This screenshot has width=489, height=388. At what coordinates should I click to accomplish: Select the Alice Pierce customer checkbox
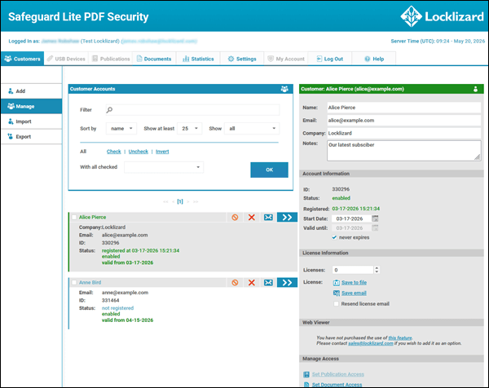[x=74, y=218]
